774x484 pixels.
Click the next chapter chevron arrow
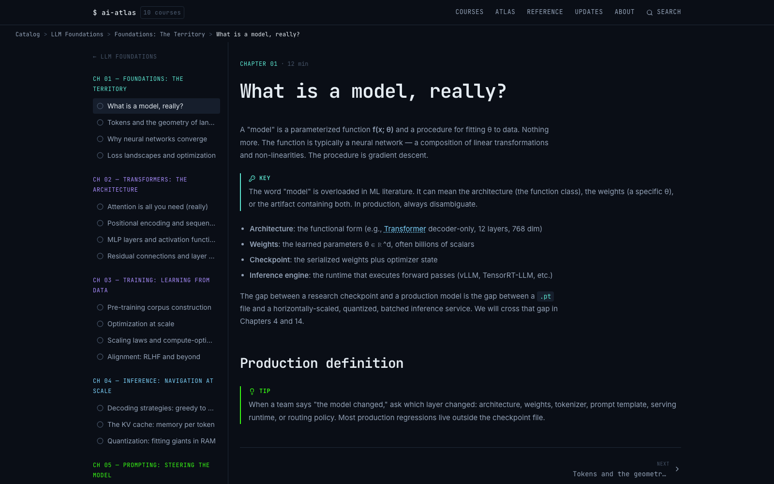pyautogui.click(x=677, y=469)
